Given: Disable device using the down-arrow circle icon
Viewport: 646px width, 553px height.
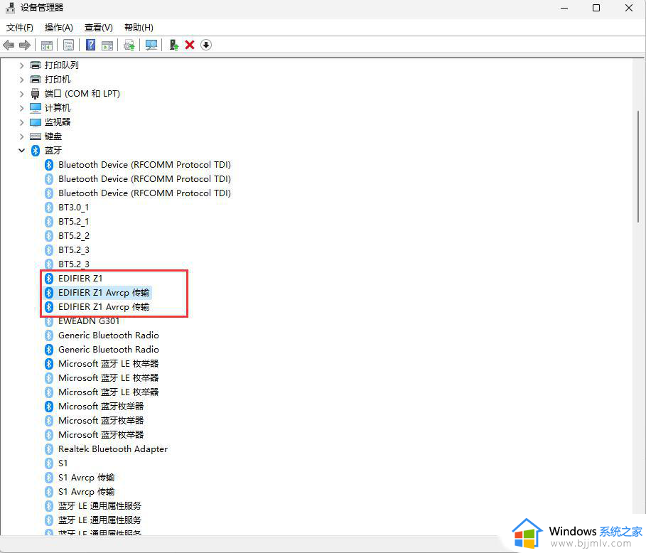Looking at the screenshot, I should [206, 45].
